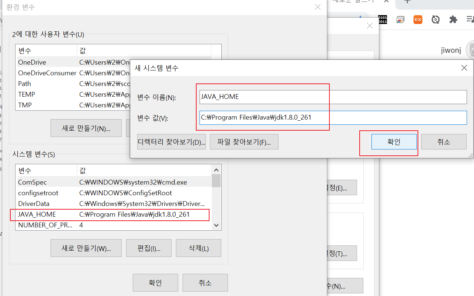Click the partially hidden 설정(E)... button behind
This screenshot has width=474, height=296.
342,187
